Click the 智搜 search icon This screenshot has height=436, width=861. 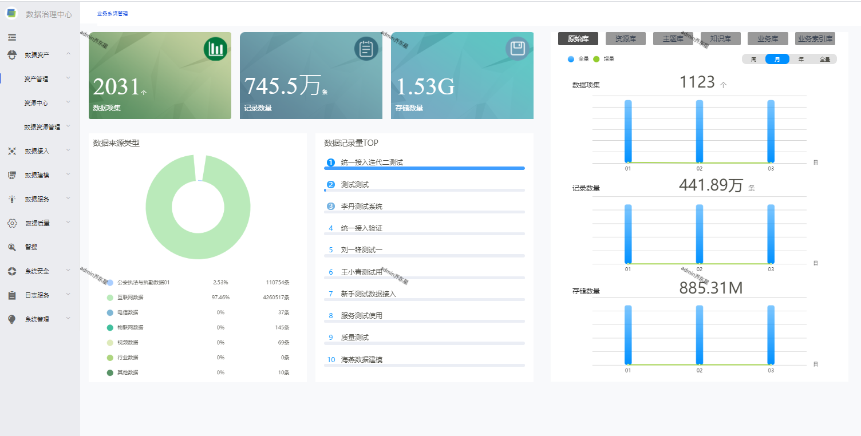coord(12,247)
